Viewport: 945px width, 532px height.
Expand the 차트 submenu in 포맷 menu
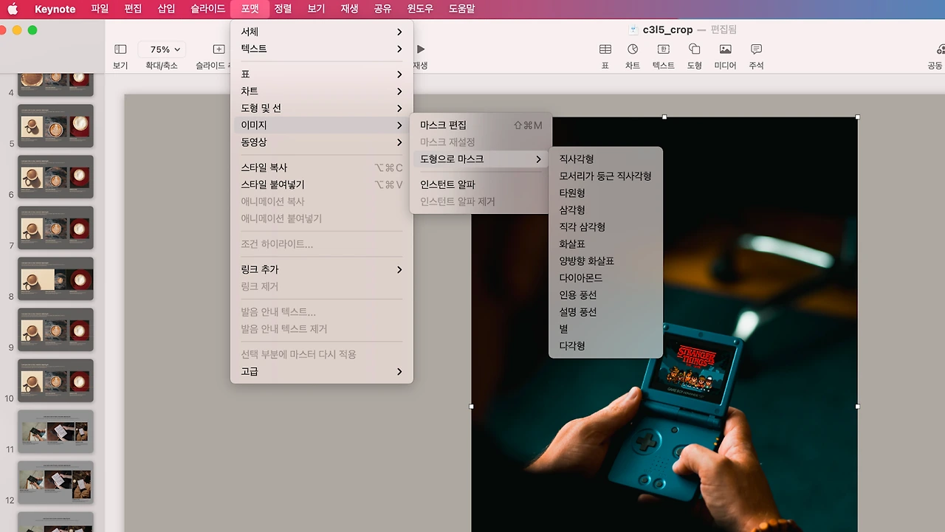coord(322,91)
